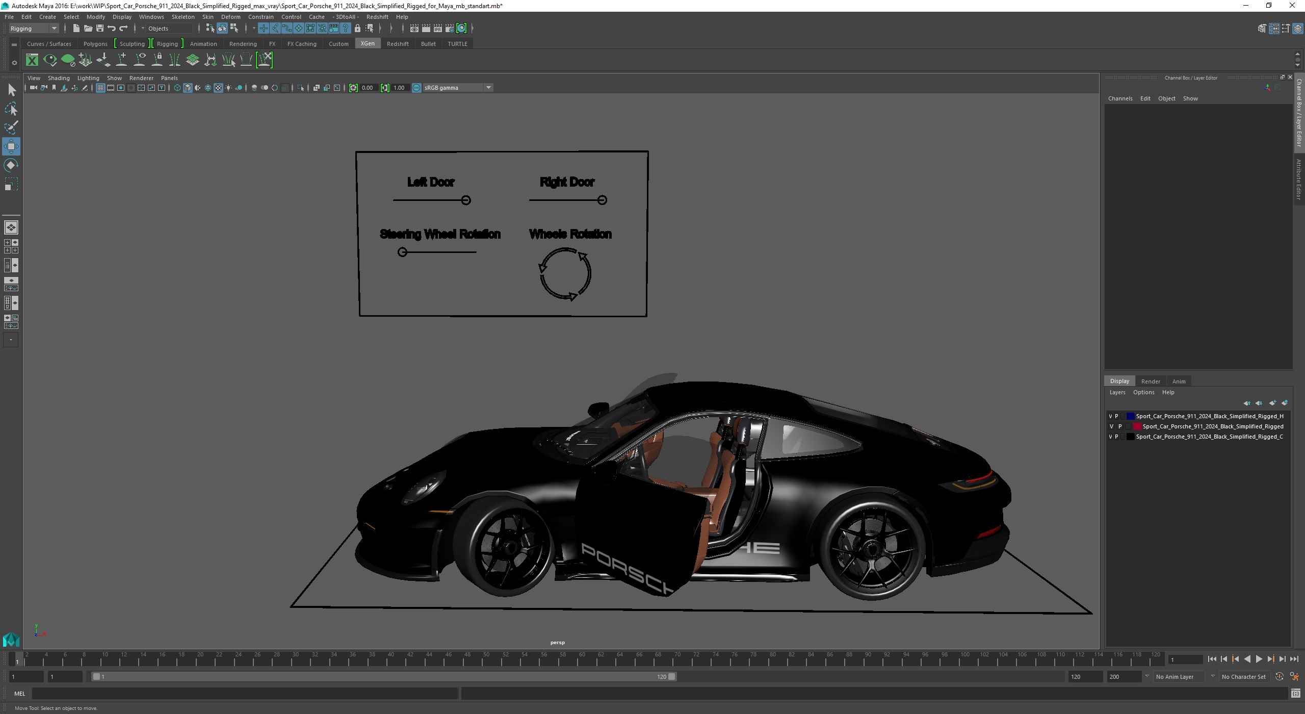1305x714 pixels.
Task: Open the sRGB gamma color space dropdown
Action: [458, 88]
